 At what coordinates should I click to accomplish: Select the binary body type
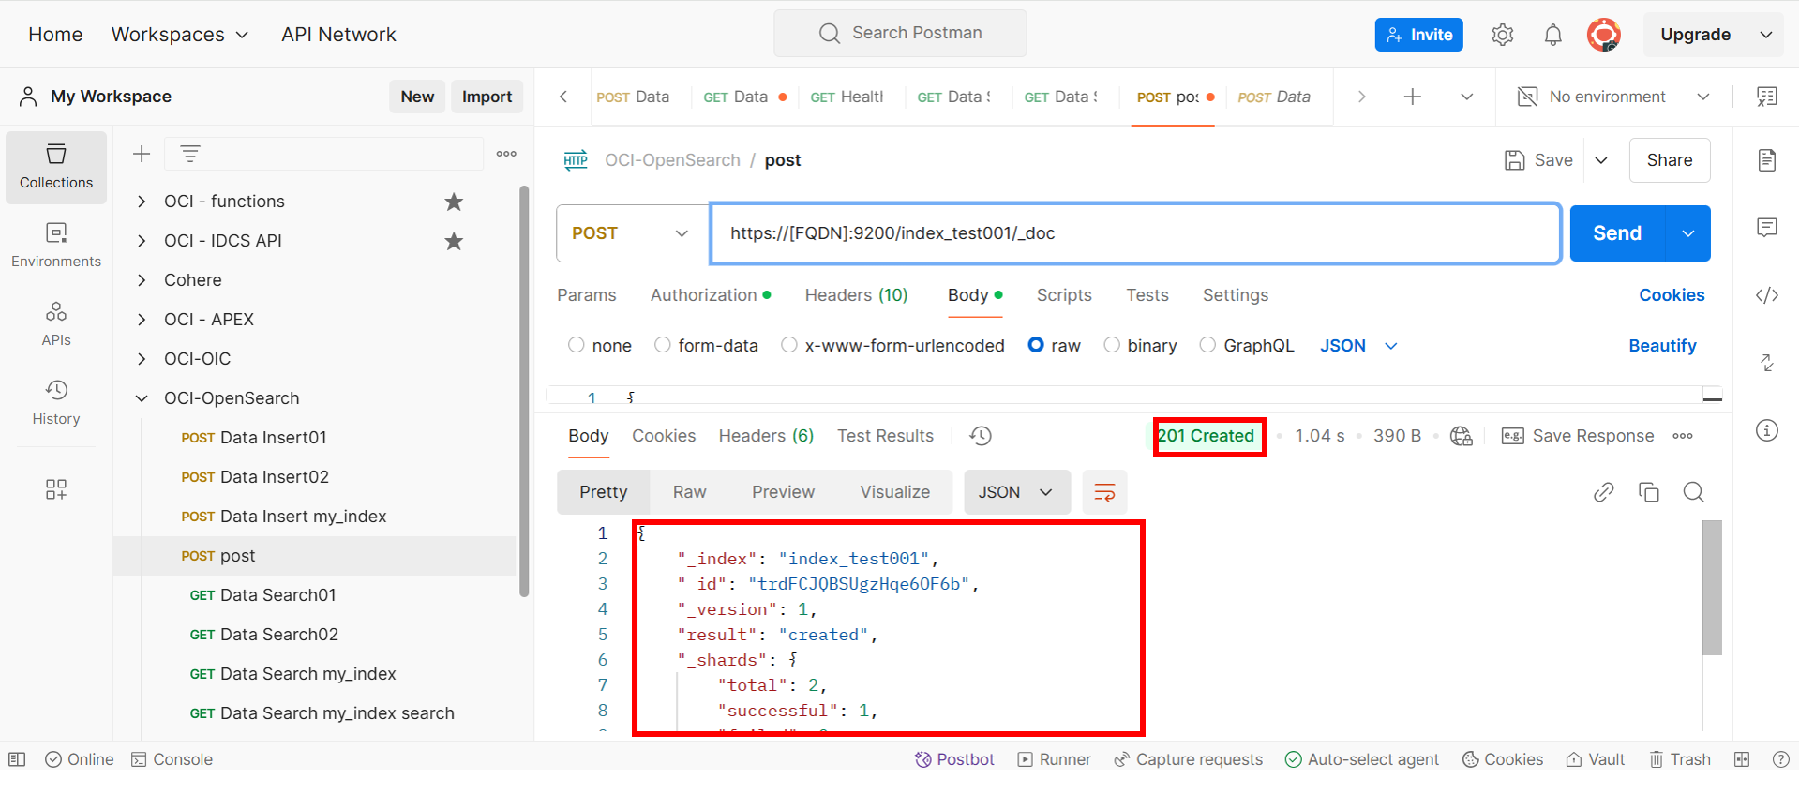tap(1112, 345)
